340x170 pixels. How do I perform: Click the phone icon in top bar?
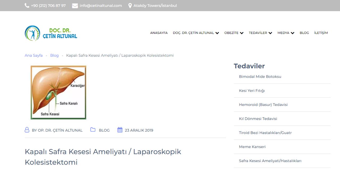(27, 6)
